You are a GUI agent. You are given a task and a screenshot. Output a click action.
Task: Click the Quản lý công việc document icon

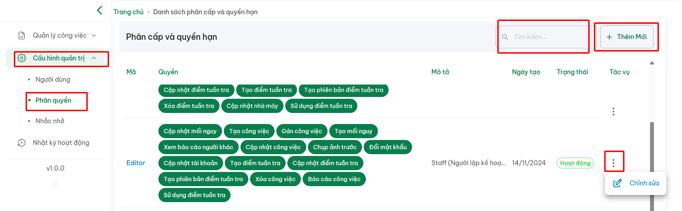22,36
